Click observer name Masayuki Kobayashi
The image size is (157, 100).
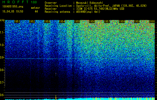point(90,3)
